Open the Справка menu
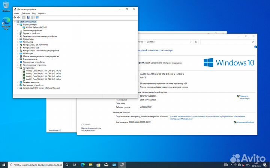The image size is (270, 168). [x=42, y=13]
